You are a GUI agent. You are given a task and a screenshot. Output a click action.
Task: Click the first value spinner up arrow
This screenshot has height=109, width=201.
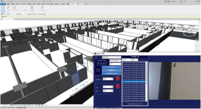(x=112, y=78)
